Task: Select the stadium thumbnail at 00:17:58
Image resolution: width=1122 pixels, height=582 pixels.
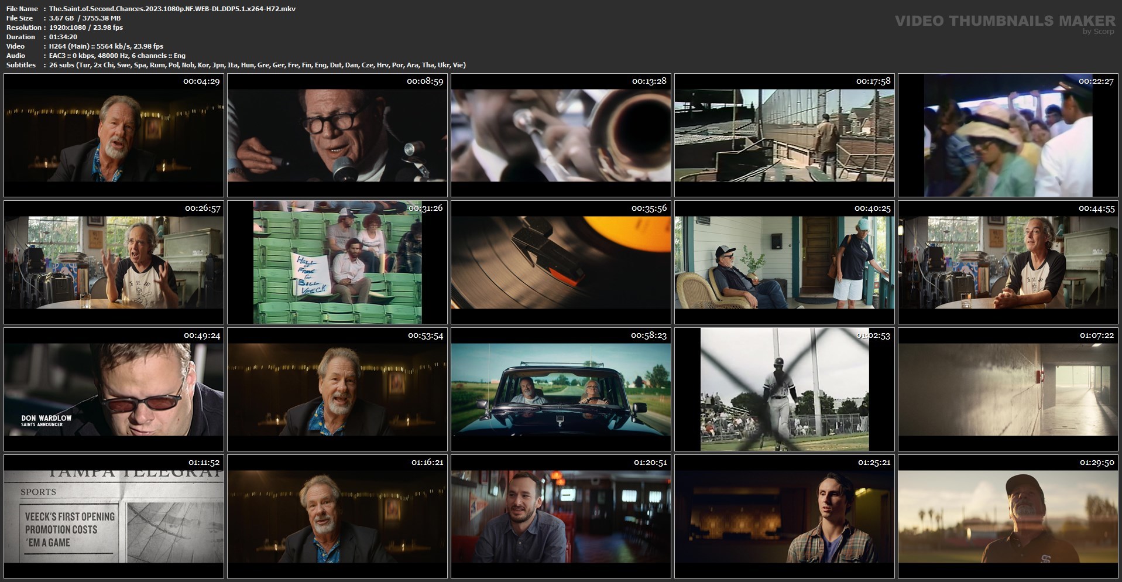Action: 785,135
